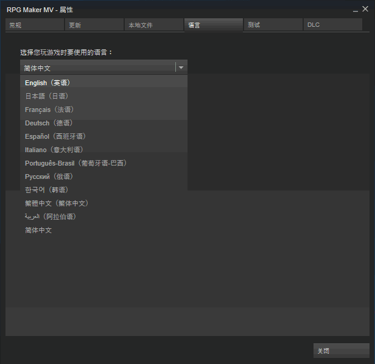Select 日本語 (日语) language option
375x364 pixels.
[103, 96]
